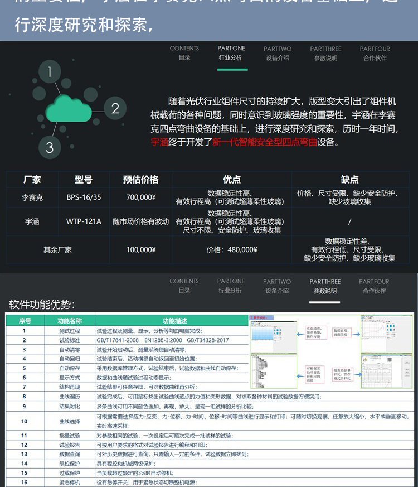Click the 曲线选择 function name
This screenshot has height=487, width=418.
click(70, 421)
